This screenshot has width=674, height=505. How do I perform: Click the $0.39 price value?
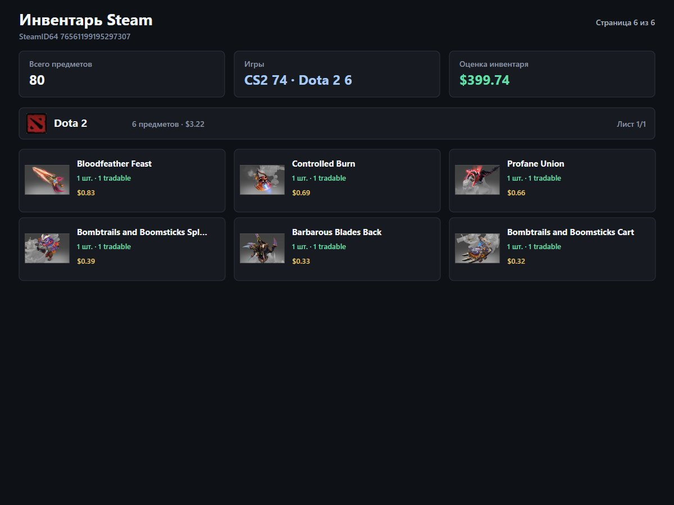[86, 261]
